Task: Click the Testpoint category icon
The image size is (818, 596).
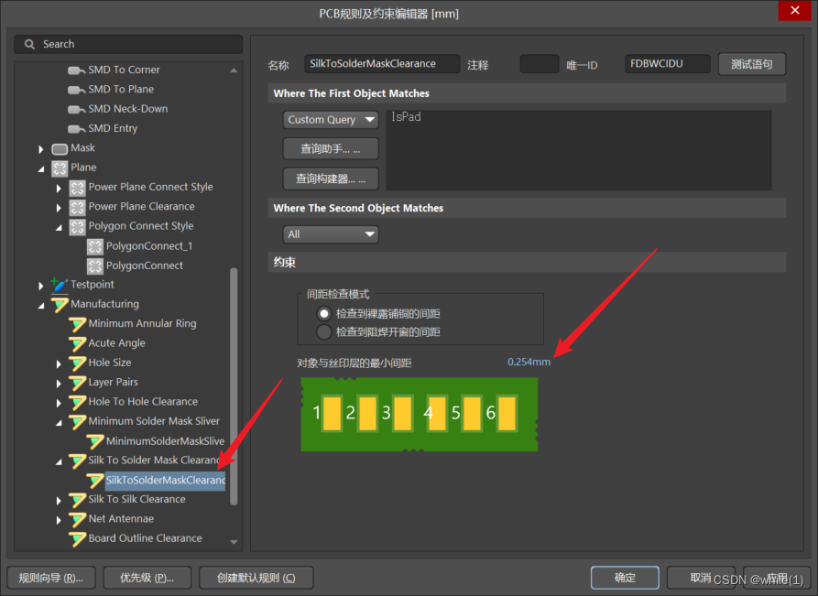Action: point(60,285)
